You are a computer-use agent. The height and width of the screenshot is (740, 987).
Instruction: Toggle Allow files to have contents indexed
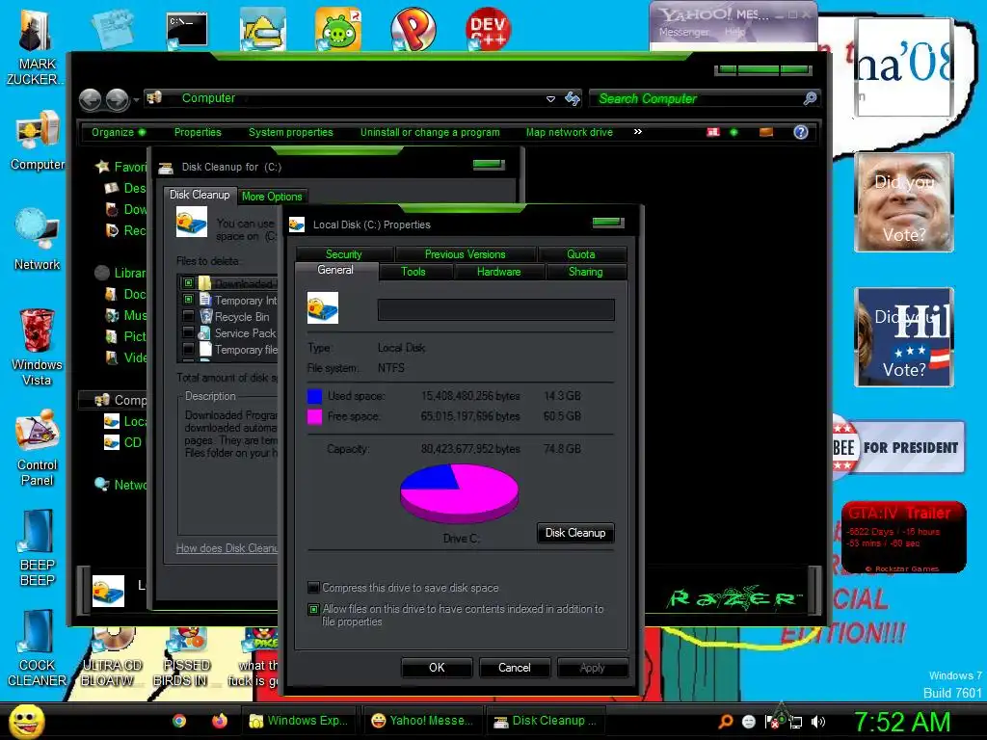[313, 609]
